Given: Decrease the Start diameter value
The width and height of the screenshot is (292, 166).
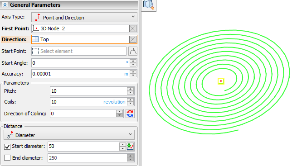Looking at the screenshot, I should pyautogui.click(x=122, y=148).
